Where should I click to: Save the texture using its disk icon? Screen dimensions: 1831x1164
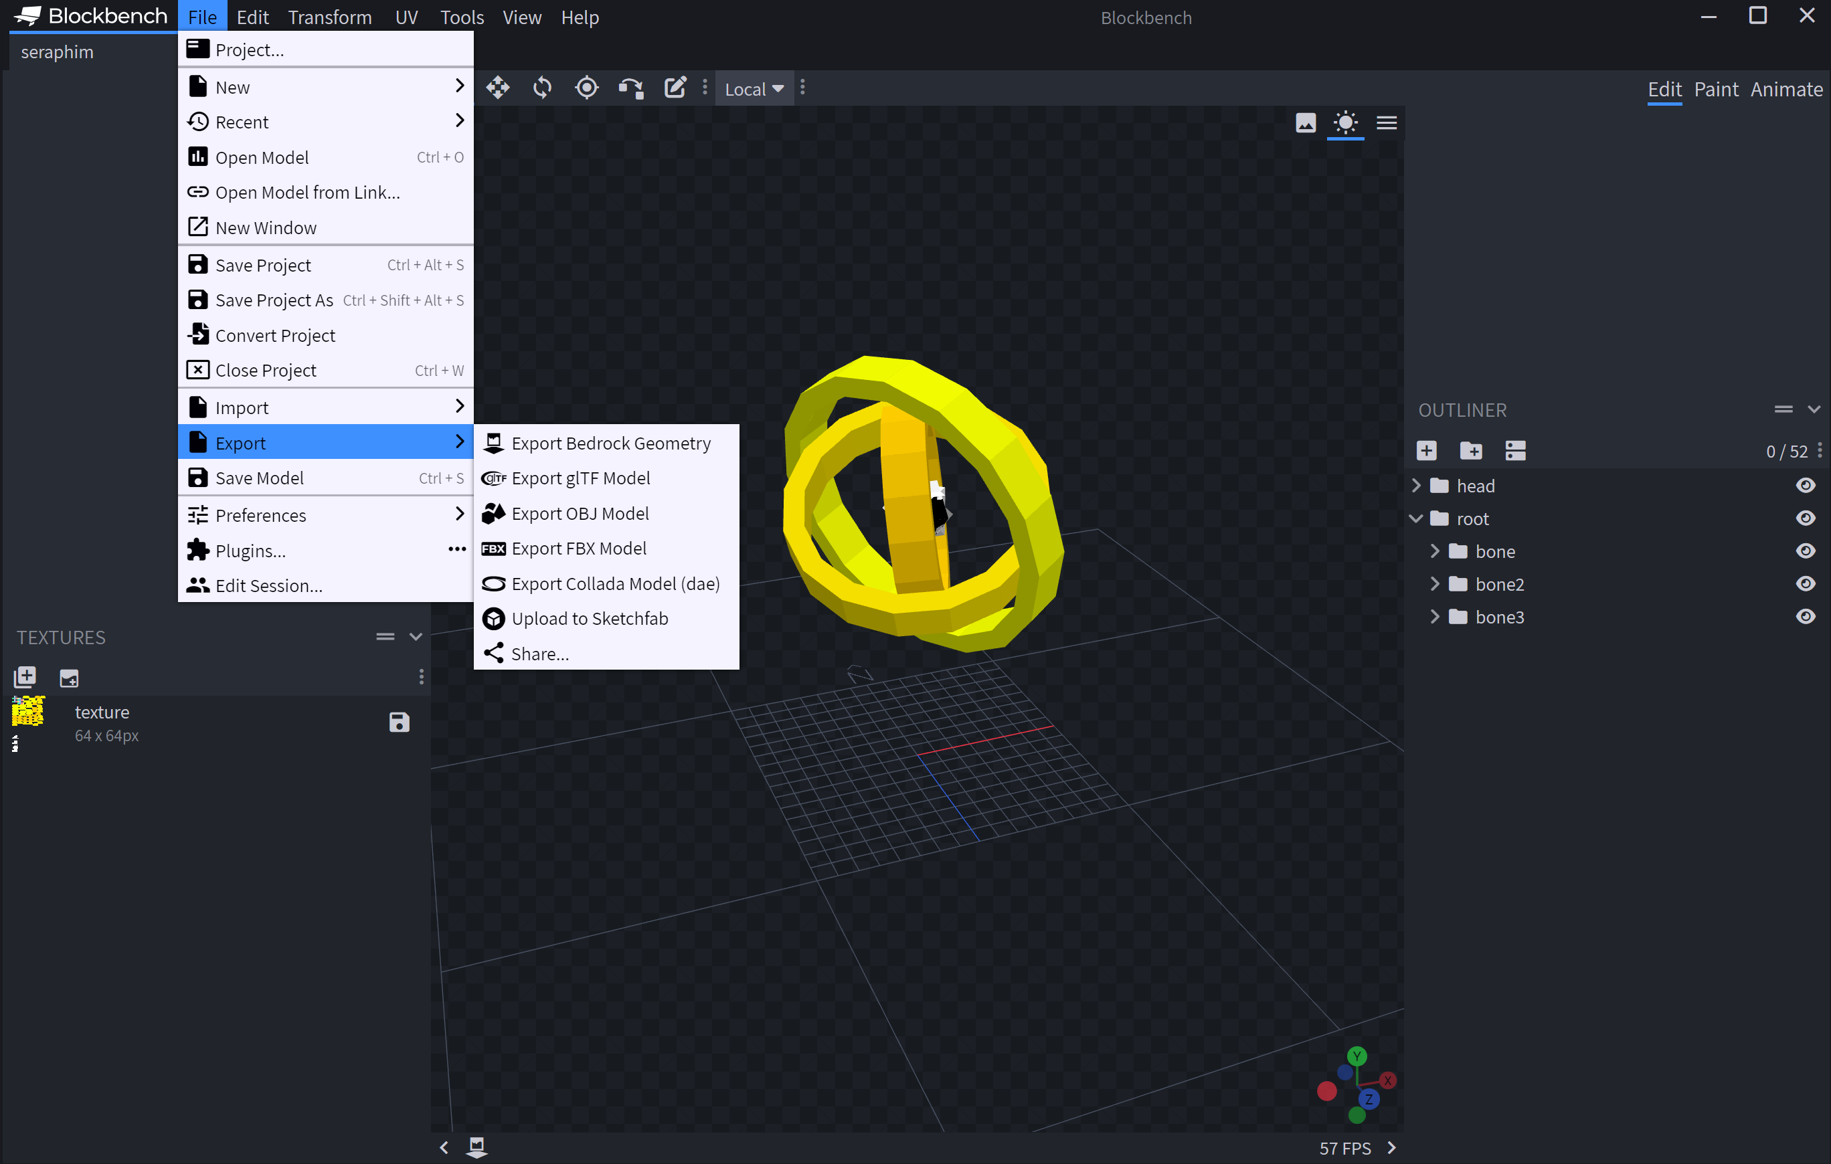click(400, 722)
